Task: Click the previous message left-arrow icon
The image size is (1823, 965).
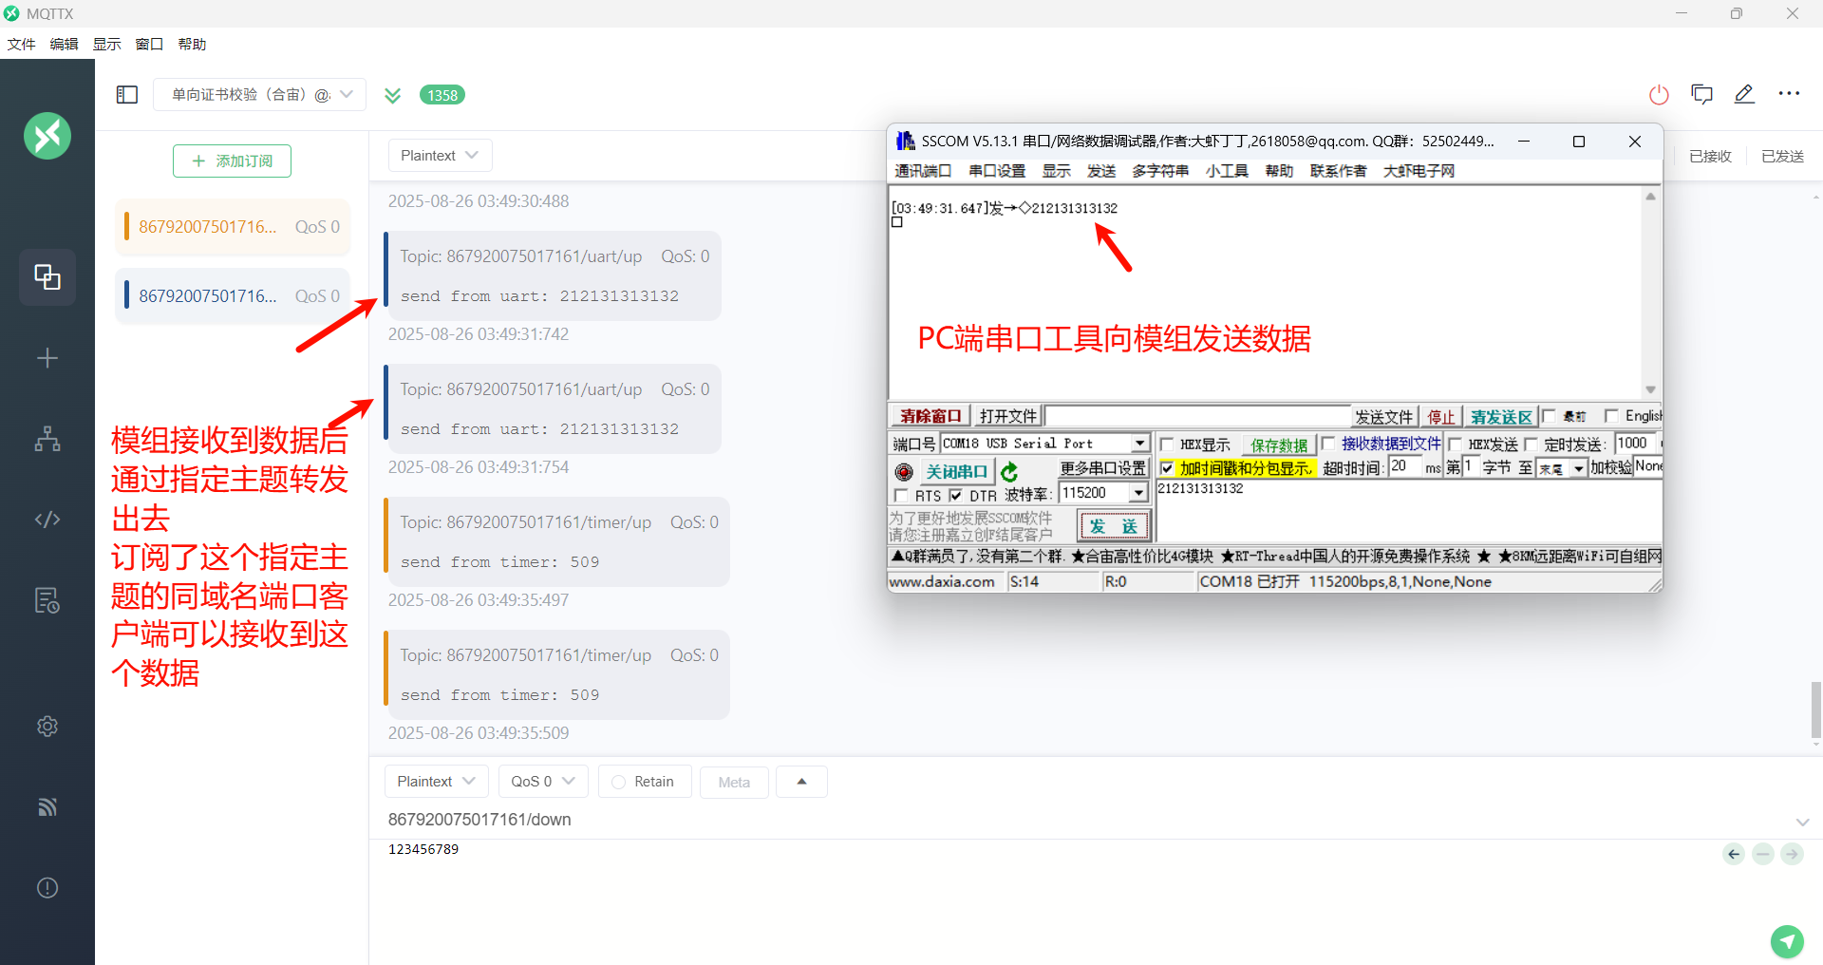Action: pos(1734,854)
